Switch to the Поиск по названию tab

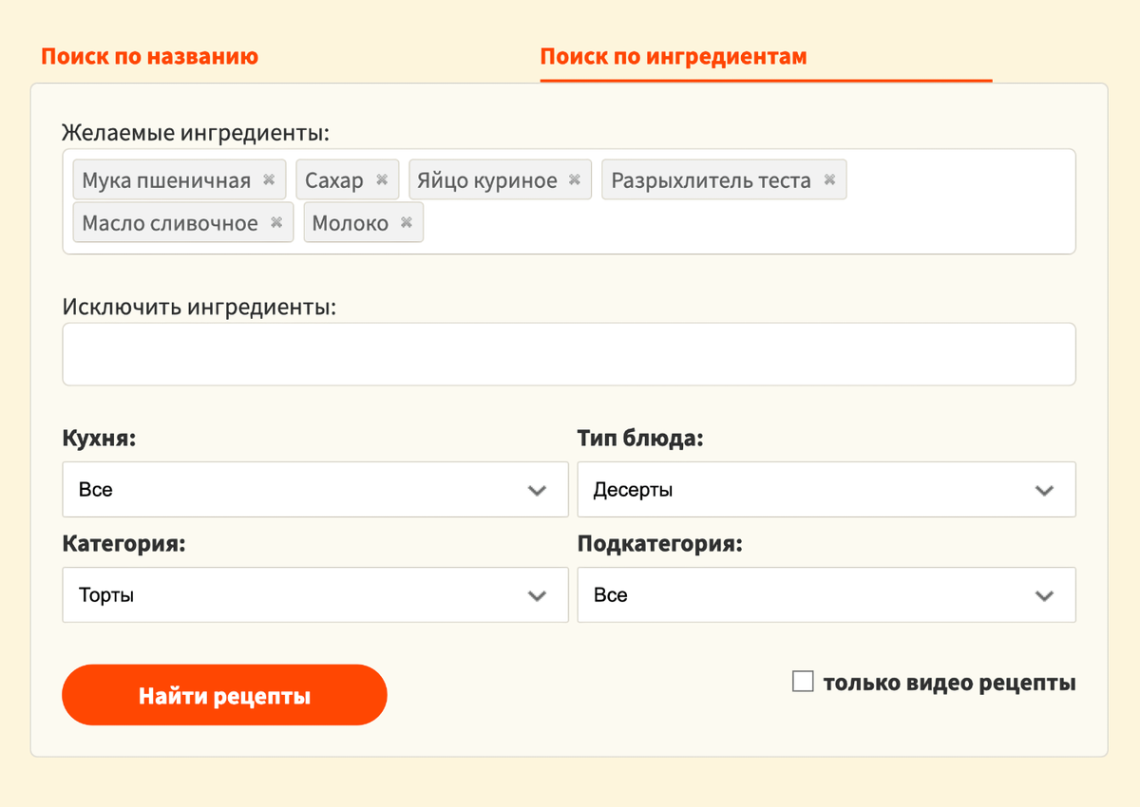(150, 56)
